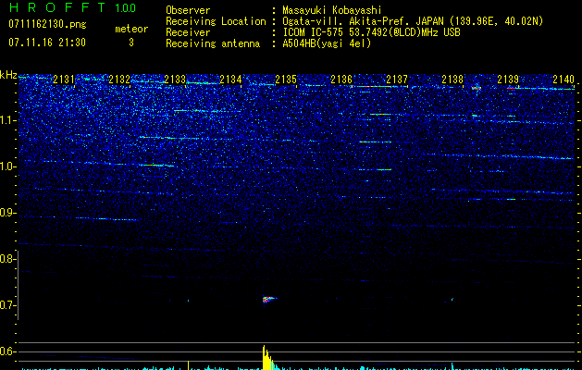Screen dimensions: 582x370
Task: Click the kHz axis unit label
Action: 8,75
